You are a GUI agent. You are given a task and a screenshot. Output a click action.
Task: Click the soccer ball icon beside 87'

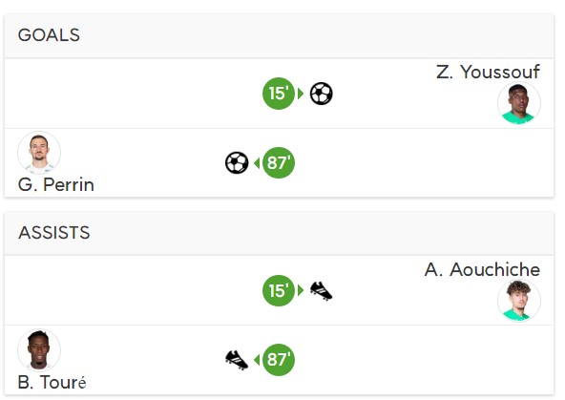(x=237, y=163)
